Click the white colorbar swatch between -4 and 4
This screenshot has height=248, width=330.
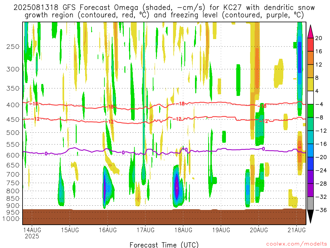(310, 98)
